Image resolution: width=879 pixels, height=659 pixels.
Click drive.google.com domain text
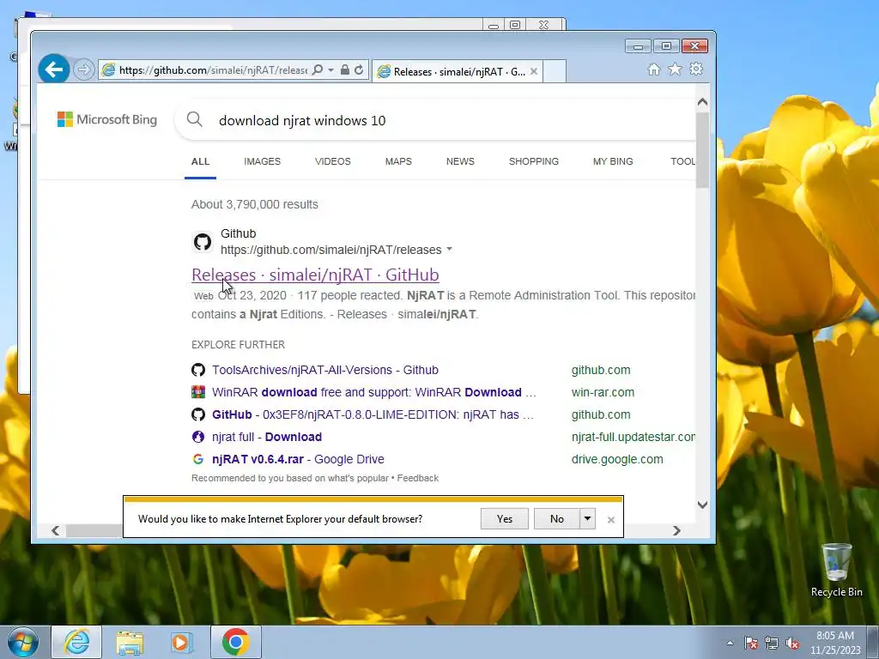point(617,460)
